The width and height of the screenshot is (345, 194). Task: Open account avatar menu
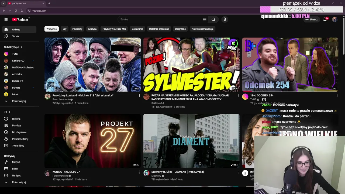click(x=335, y=19)
